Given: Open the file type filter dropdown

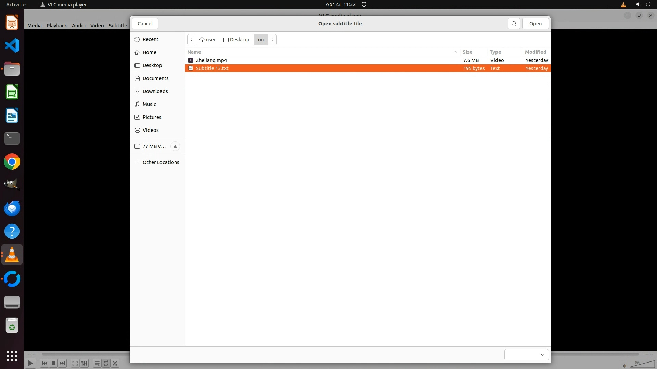Looking at the screenshot, I should pos(526,355).
